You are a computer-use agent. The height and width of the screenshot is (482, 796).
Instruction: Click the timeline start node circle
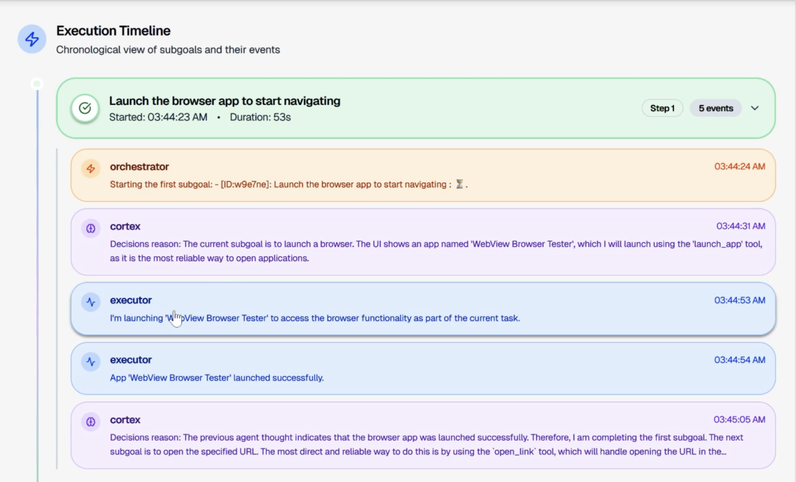pos(37,84)
